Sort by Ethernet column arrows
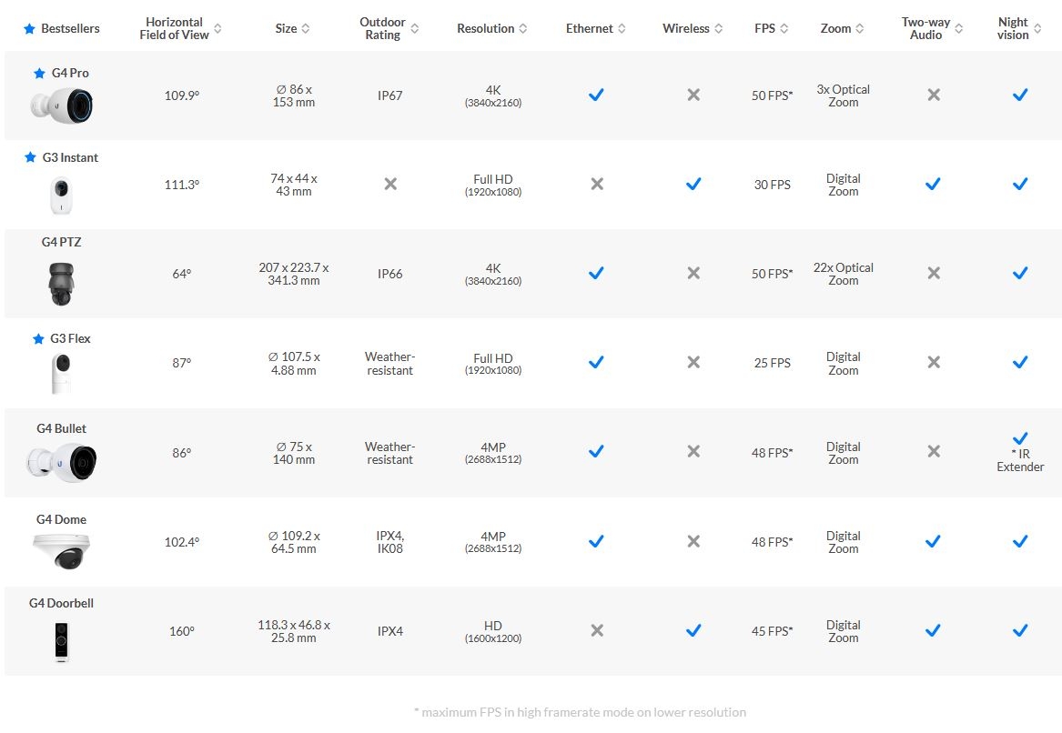 click(x=622, y=28)
